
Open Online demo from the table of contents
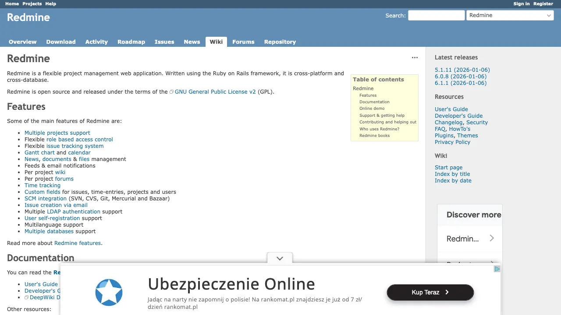click(x=372, y=108)
